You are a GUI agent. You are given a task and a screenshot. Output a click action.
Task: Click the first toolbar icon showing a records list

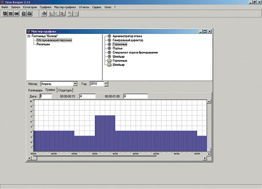(x=5, y=13)
